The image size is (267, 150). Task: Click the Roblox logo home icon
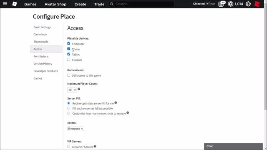pos(15,4)
